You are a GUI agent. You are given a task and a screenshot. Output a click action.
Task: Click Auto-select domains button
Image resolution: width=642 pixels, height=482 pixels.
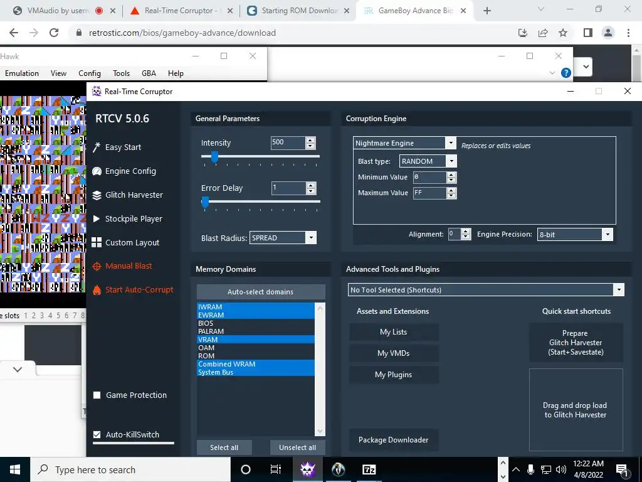pyautogui.click(x=261, y=292)
